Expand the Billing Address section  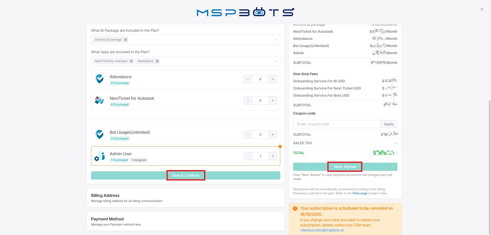coord(185,198)
